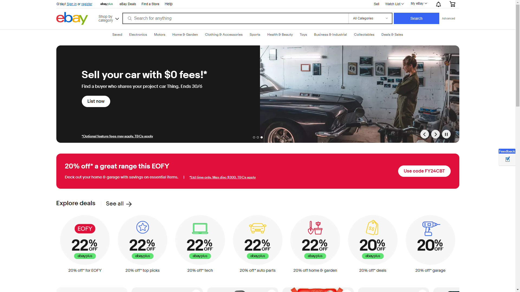This screenshot has height=292, width=520.
Task: Go to next carousel slide arrow
Action: pyautogui.click(x=435, y=134)
